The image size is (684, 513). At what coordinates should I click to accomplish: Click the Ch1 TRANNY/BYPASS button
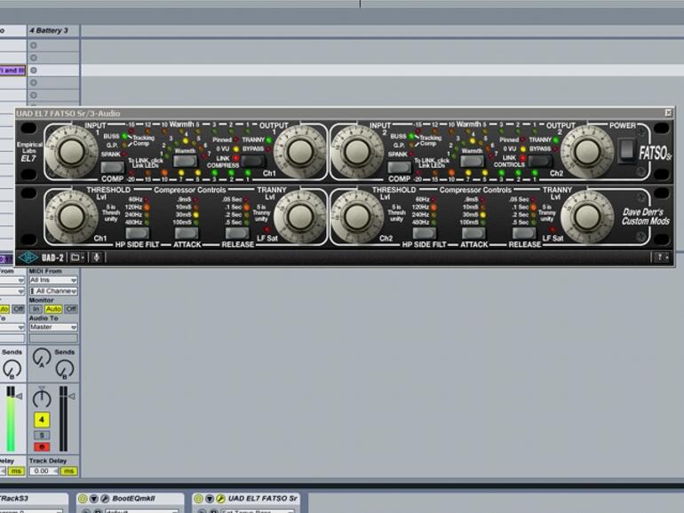click(253, 161)
